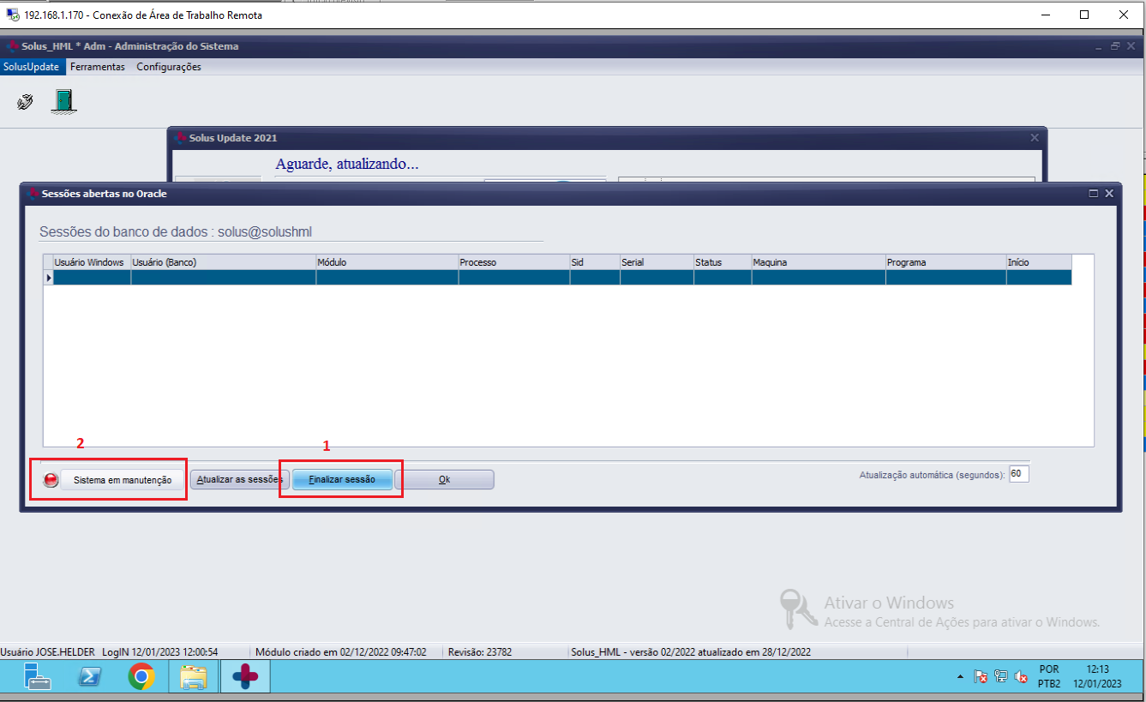Click the plug connection toolbar icon

(25, 101)
